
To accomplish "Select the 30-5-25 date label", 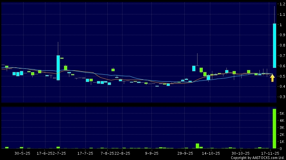I will click(22, 153).
